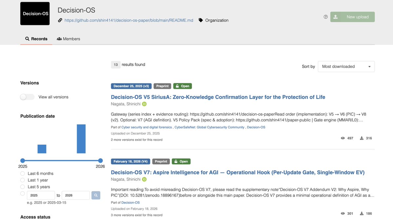The height and width of the screenshot is (223, 393).
Task: Click the tall 2026 publication date histogram bar
Action: [x=81, y=139]
